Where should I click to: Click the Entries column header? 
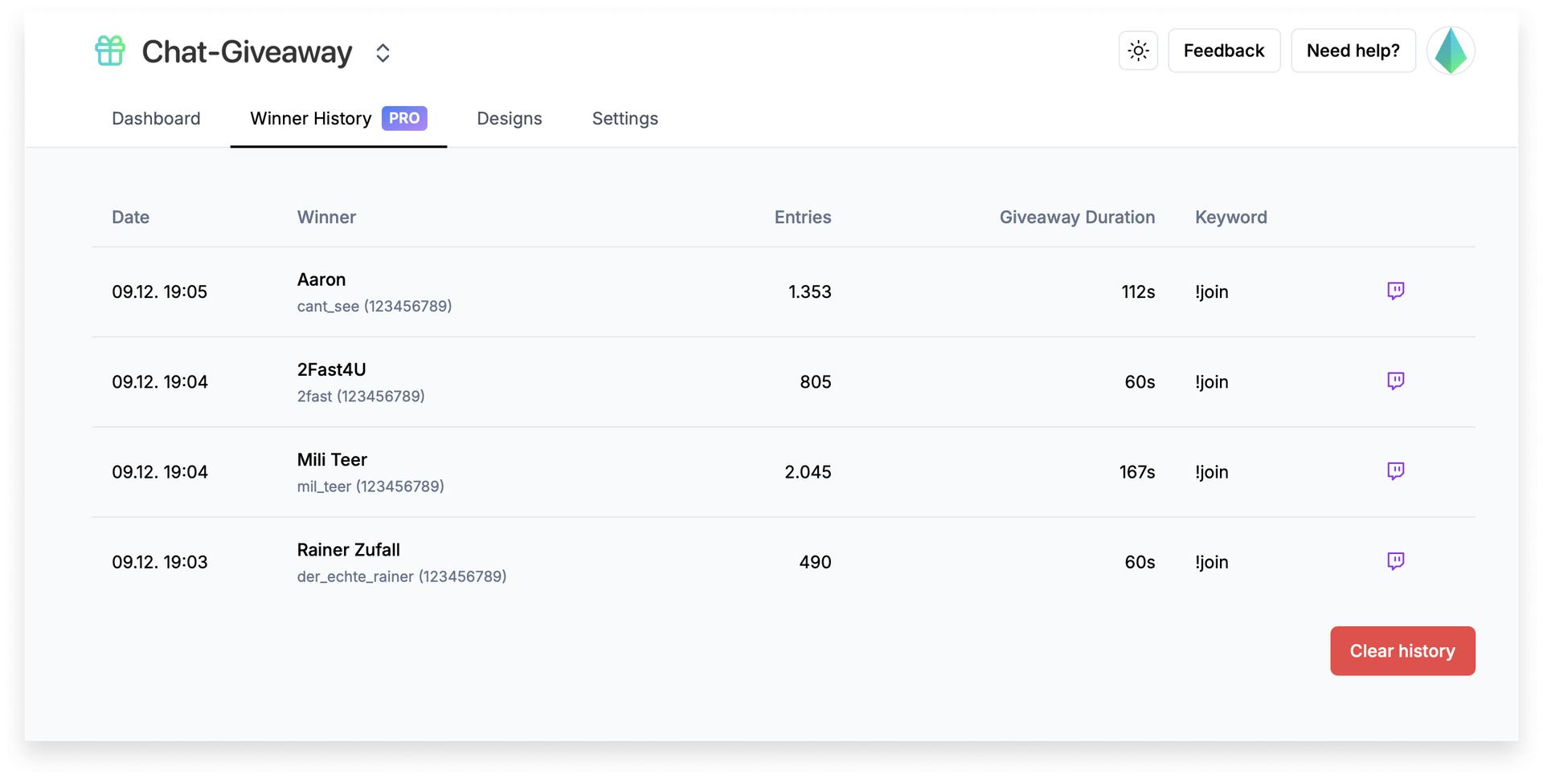(x=802, y=217)
